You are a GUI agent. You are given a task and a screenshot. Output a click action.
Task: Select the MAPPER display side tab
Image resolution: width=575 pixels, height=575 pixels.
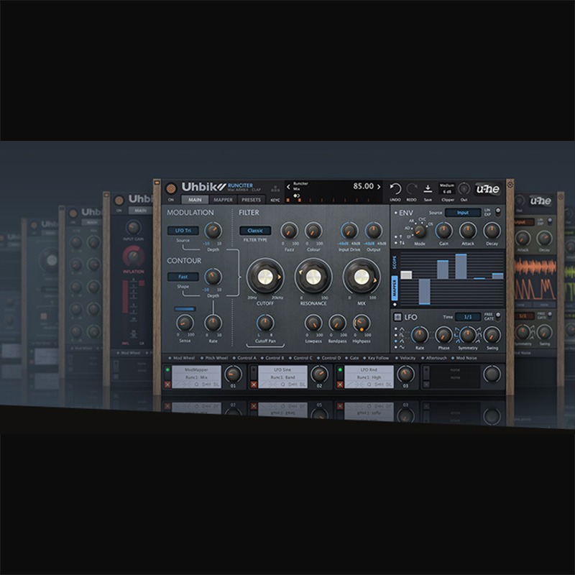395,287
